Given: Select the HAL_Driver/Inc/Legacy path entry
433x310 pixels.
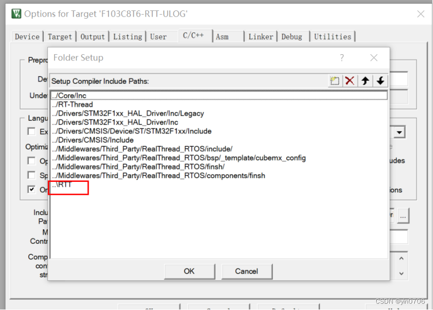Looking at the screenshot, I should [x=219, y=113].
